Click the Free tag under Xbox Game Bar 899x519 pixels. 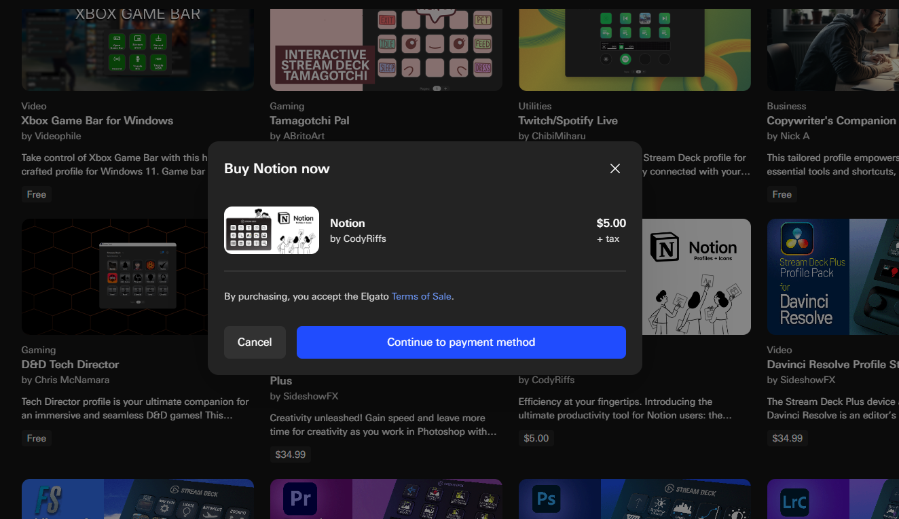[x=37, y=194]
